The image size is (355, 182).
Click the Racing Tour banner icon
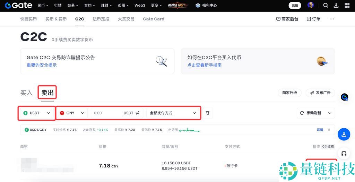[178, 5]
